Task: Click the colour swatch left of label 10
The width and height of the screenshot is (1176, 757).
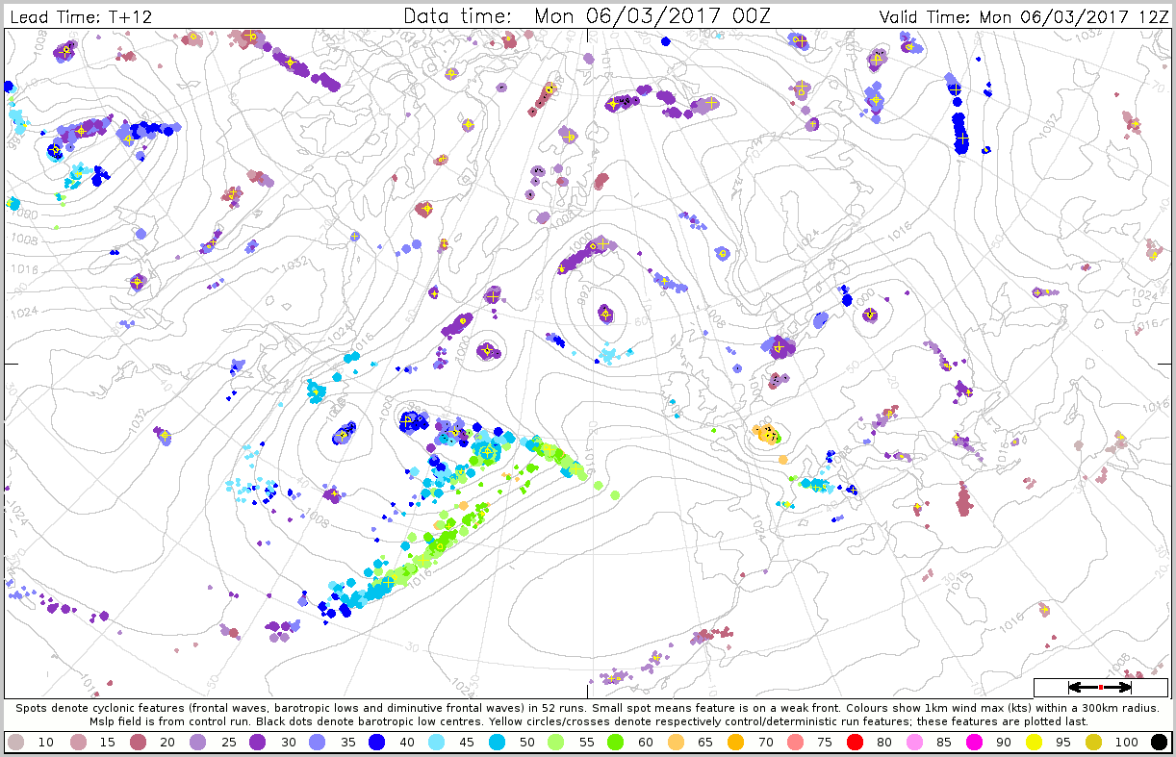Action: [x=16, y=743]
